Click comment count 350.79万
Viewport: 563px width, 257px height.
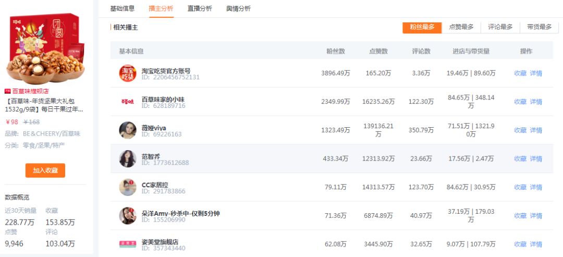tap(421, 130)
